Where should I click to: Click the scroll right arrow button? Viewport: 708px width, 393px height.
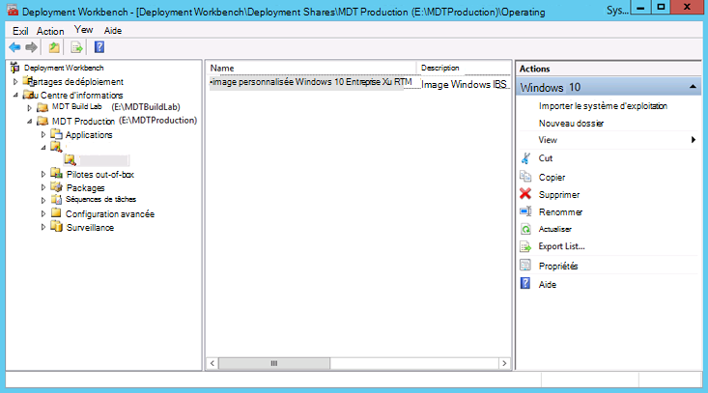tap(504, 363)
